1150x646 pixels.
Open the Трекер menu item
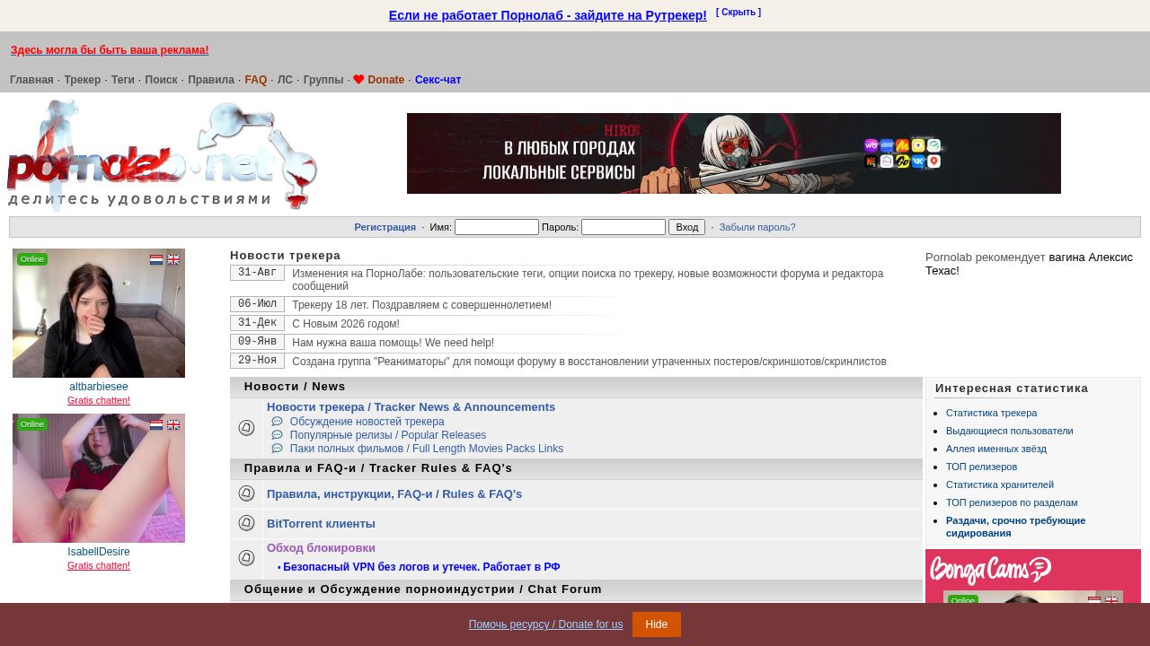coord(82,80)
